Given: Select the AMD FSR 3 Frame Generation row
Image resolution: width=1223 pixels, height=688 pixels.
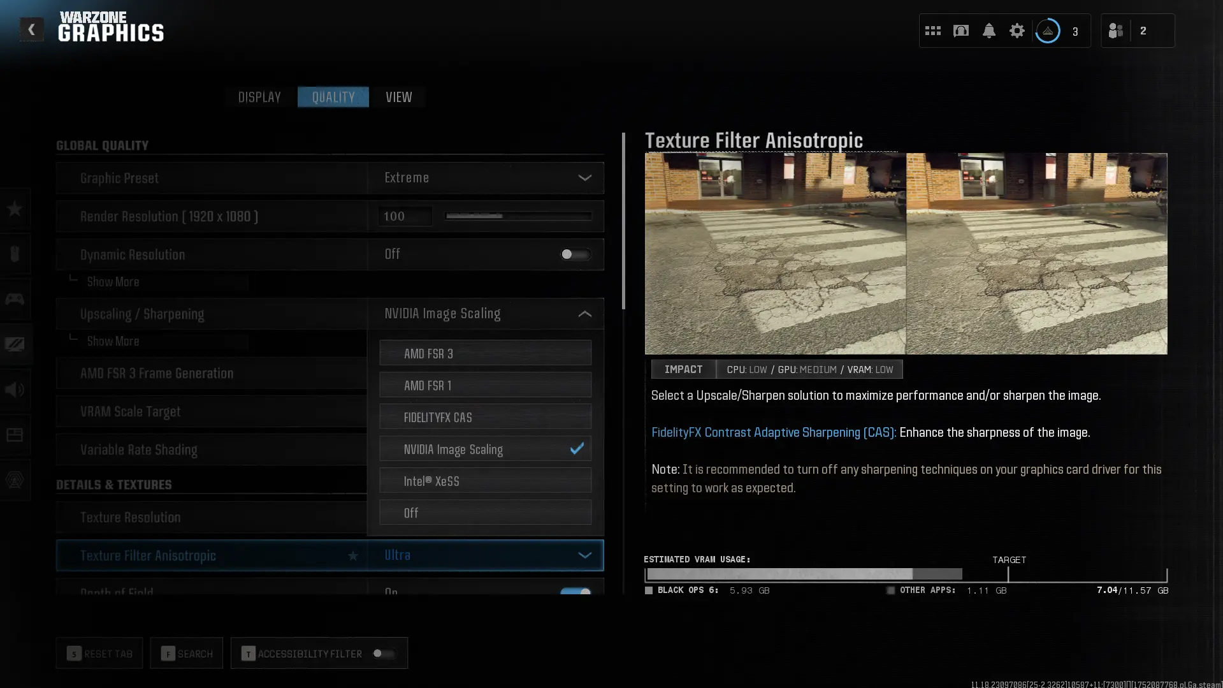Looking at the screenshot, I should [212, 373].
